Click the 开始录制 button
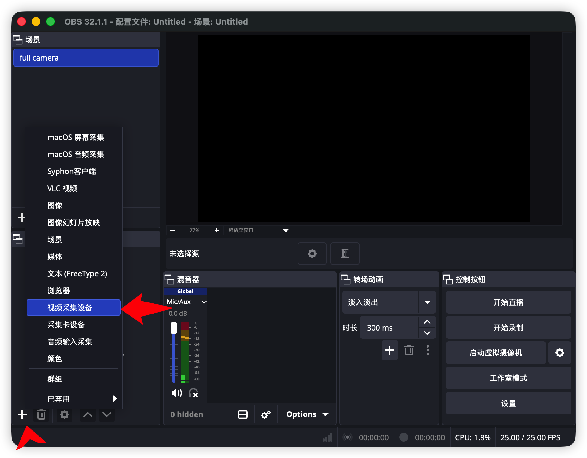Screen dimensions: 587x458 [508, 327]
